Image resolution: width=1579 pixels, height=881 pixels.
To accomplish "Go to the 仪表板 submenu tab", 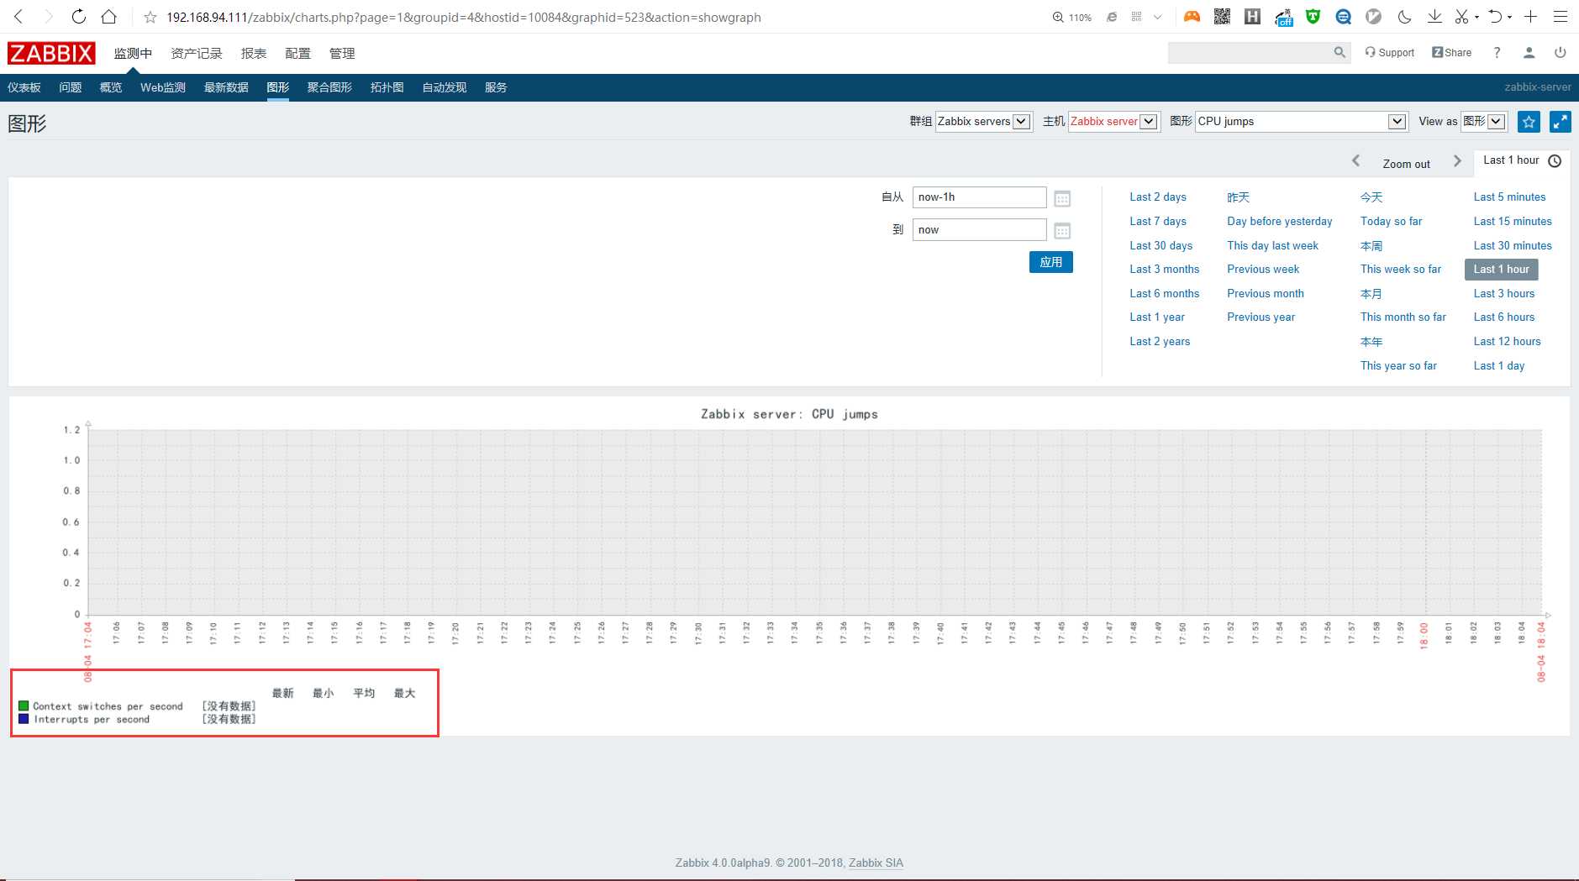I will pos(24,87).
